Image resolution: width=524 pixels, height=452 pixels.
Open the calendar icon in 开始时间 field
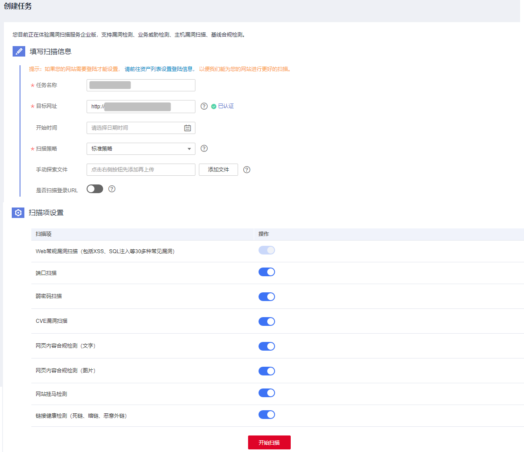188,128
